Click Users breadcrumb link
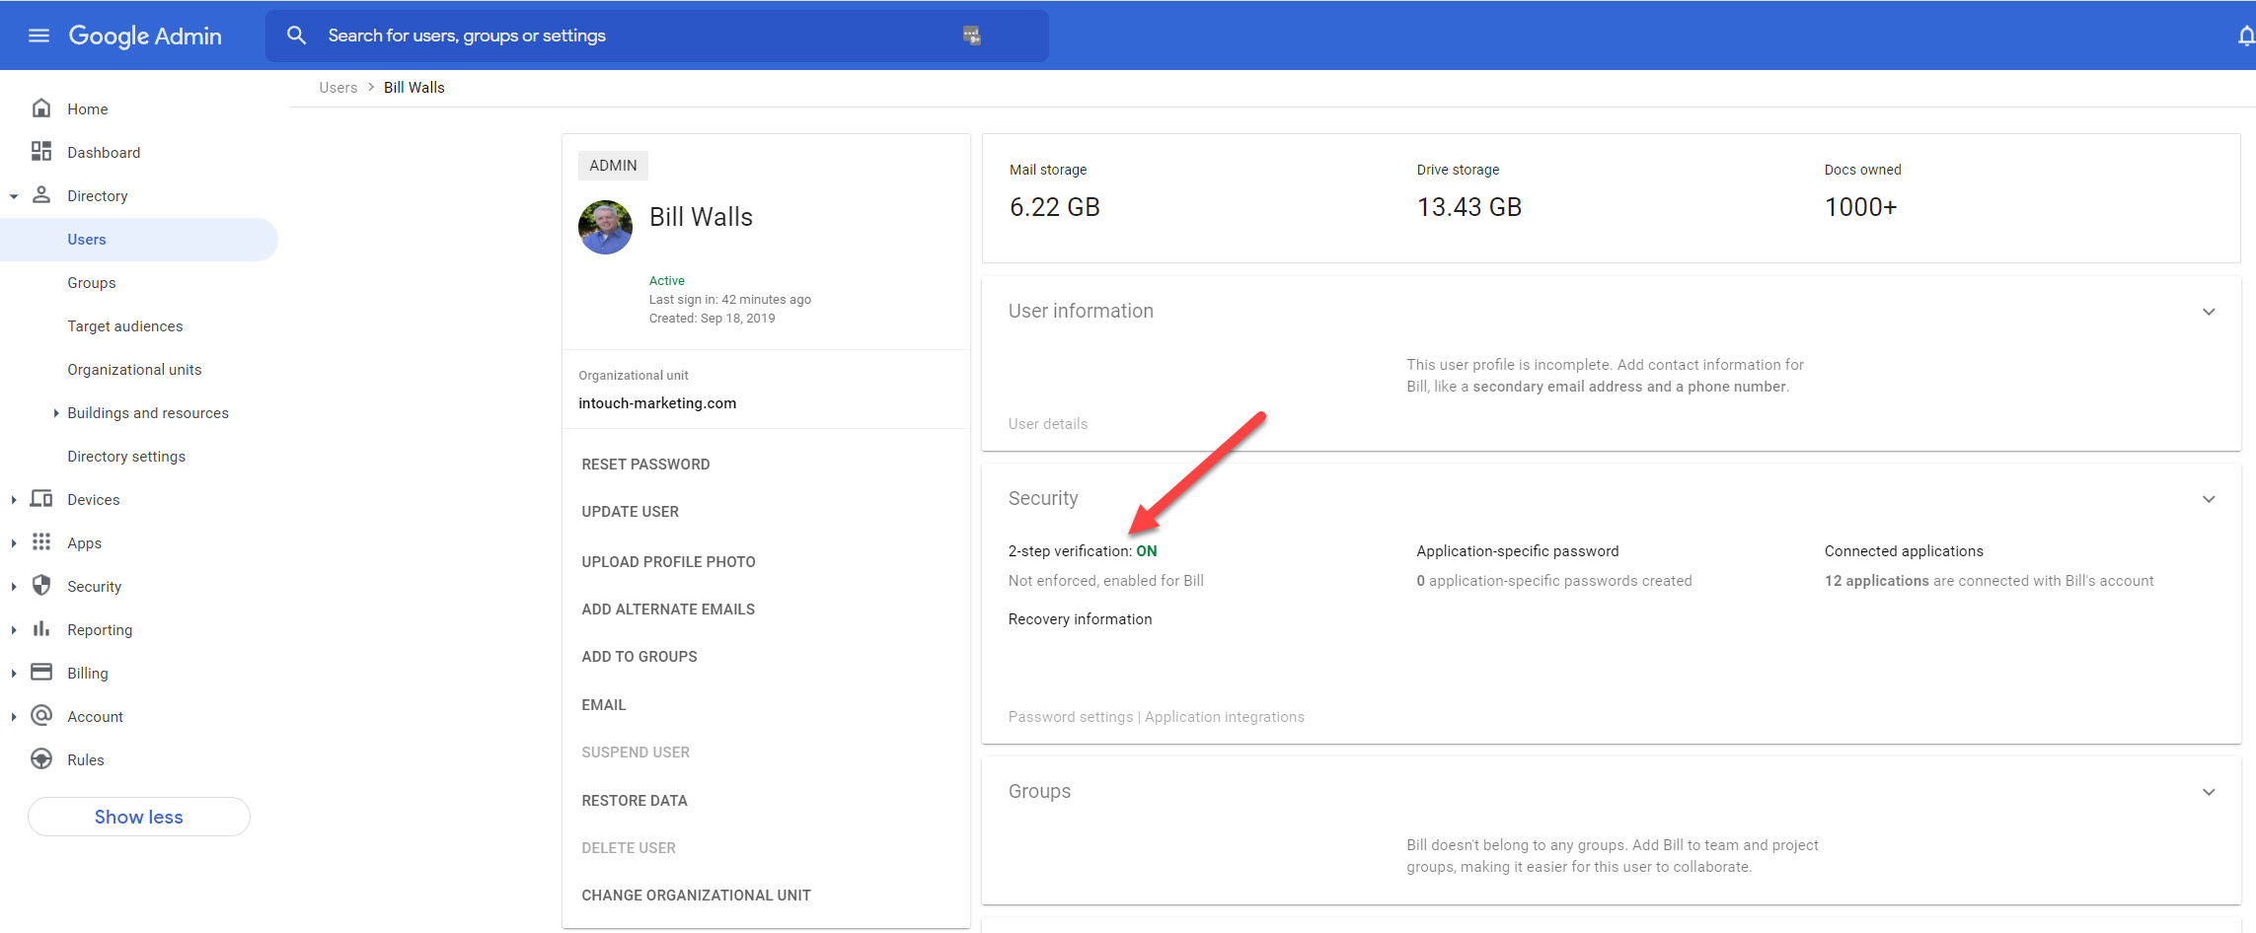The image size is (2256, 933). click(x=338, y=88)
